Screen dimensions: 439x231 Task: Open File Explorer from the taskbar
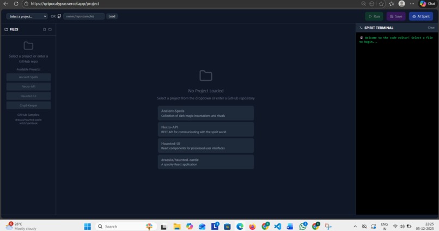tap(176, 227)
